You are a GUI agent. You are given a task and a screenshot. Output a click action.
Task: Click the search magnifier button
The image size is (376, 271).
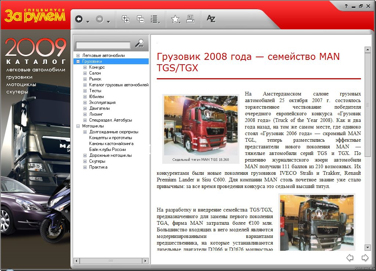139,43
